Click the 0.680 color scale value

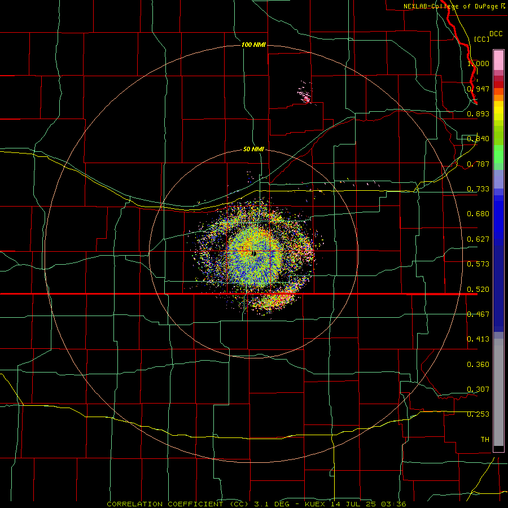478,214
